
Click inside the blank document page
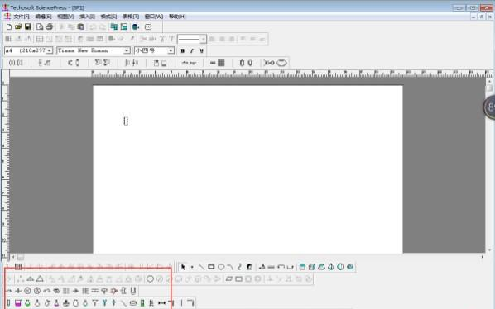point(247,169)
